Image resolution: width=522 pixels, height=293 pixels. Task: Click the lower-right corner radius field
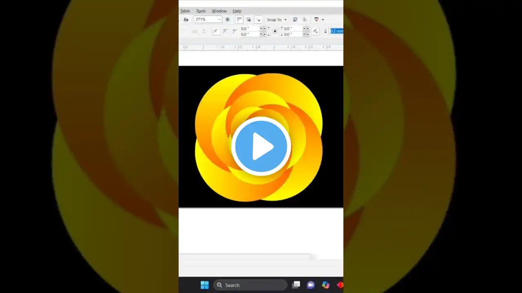[x=293, y=34]
